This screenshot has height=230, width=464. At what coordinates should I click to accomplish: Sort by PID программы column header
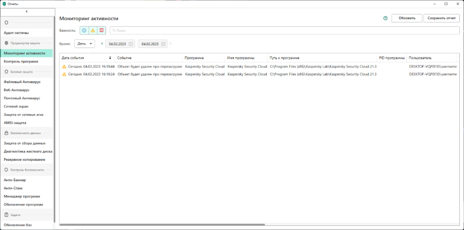(392, 58)
